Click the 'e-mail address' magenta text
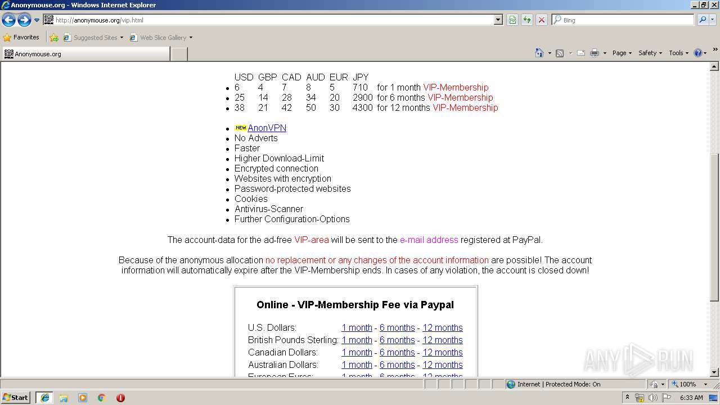720x405 pixels. click(429, 240)
